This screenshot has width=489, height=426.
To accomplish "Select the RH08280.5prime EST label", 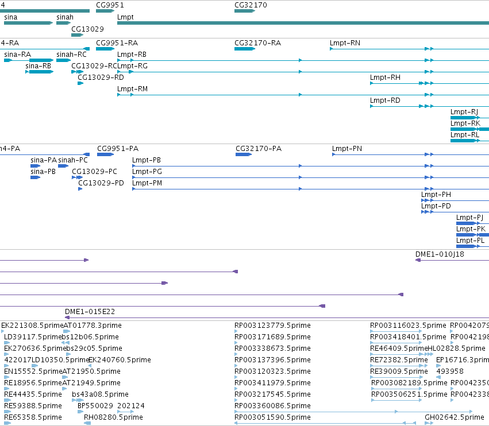I will click(x=114, y=417).
